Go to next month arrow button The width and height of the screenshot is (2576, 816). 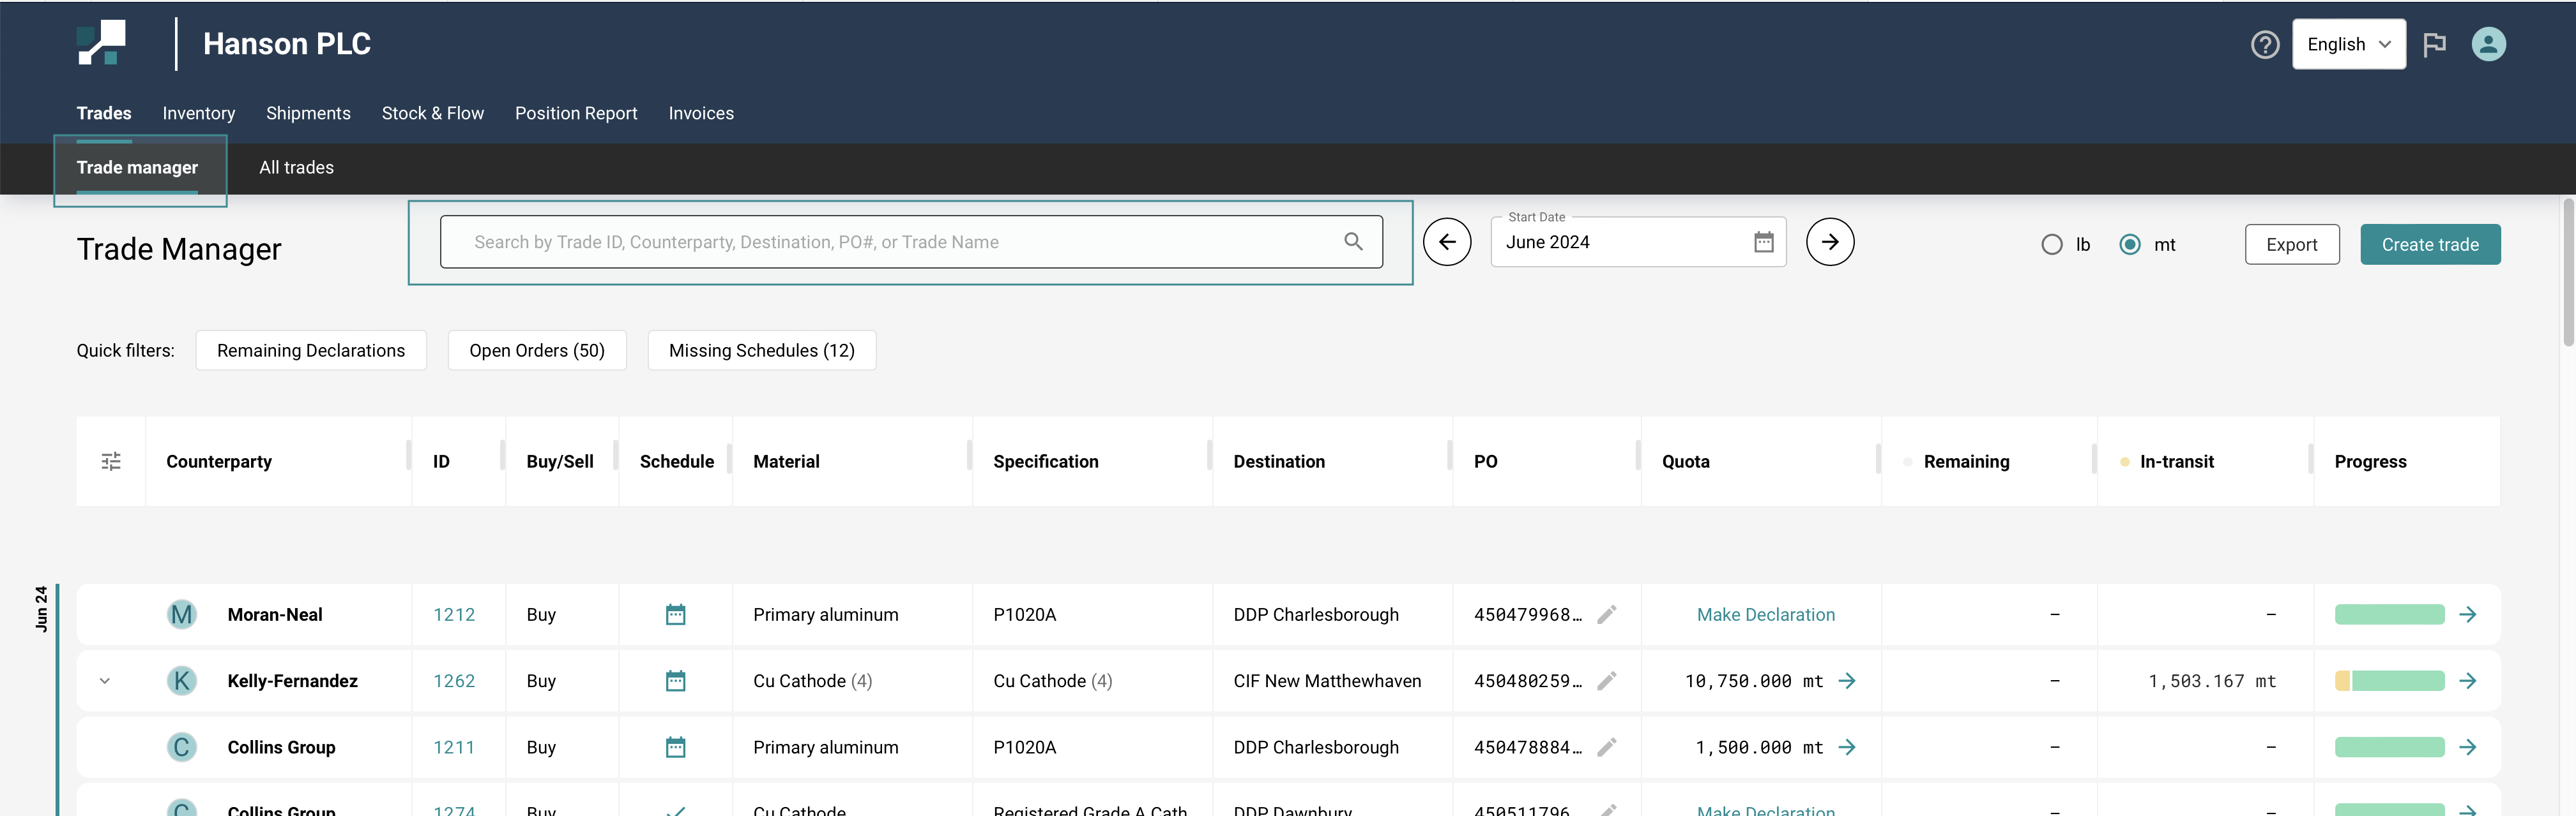tap(1830, 242)
